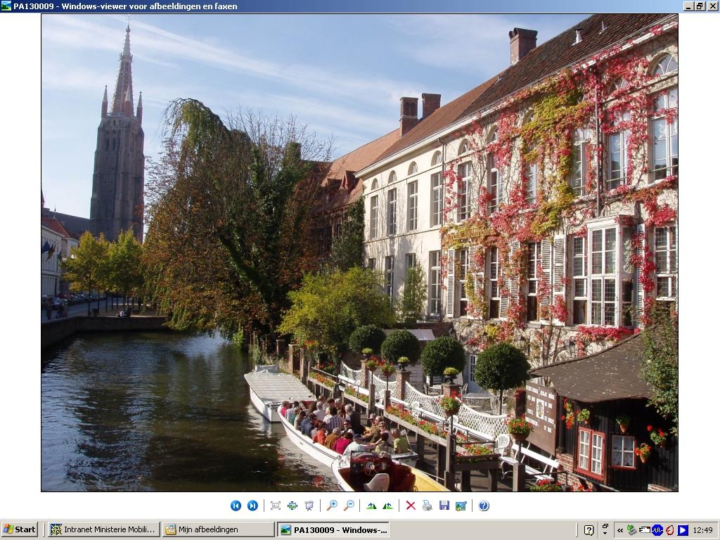
Task: Expand hidden system tray icons
Action: 620,530
